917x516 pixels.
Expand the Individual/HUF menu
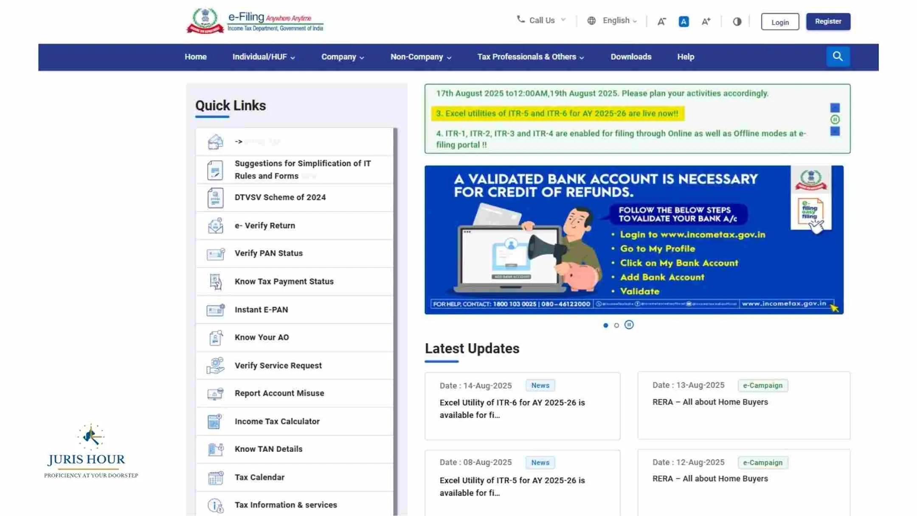pyautogui.click(x=264, y=57)
